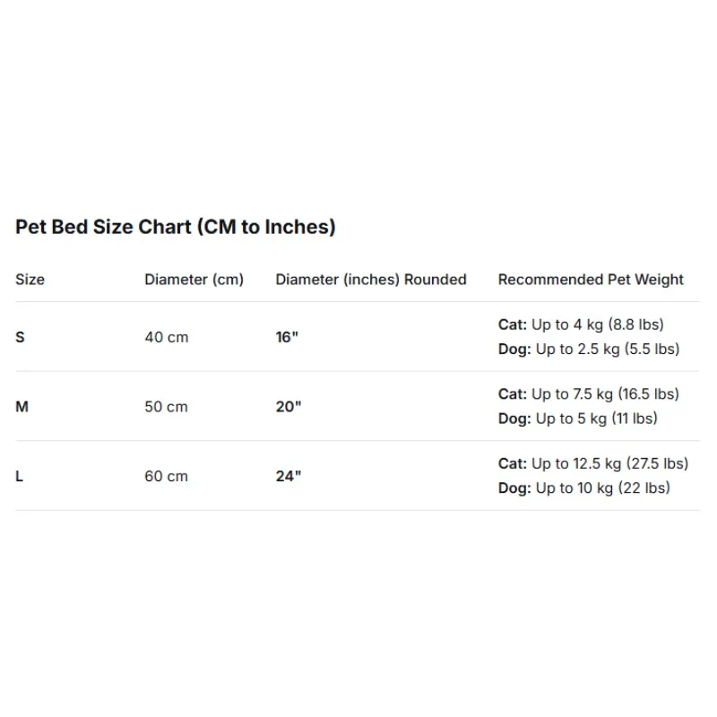Select the 60 cm diameter cell
Image resolution: width=717 pixels, height=717 pixels.
pos(167,476)
